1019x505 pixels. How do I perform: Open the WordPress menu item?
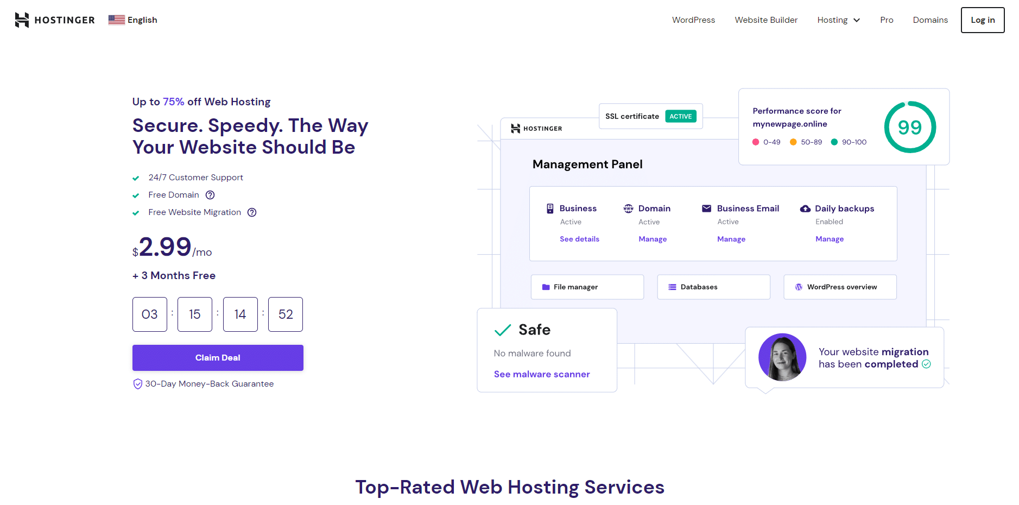click(693, 20)
